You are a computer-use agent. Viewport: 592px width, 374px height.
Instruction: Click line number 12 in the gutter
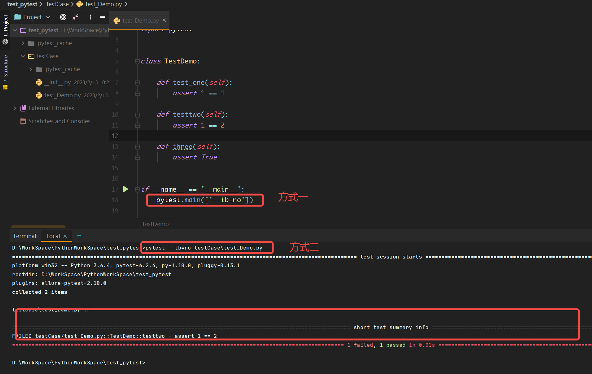tap(115, 136)
